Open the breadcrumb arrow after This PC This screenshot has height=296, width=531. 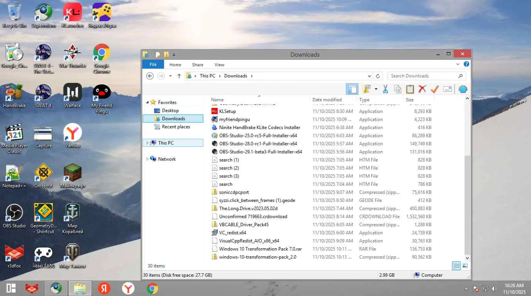220,76
